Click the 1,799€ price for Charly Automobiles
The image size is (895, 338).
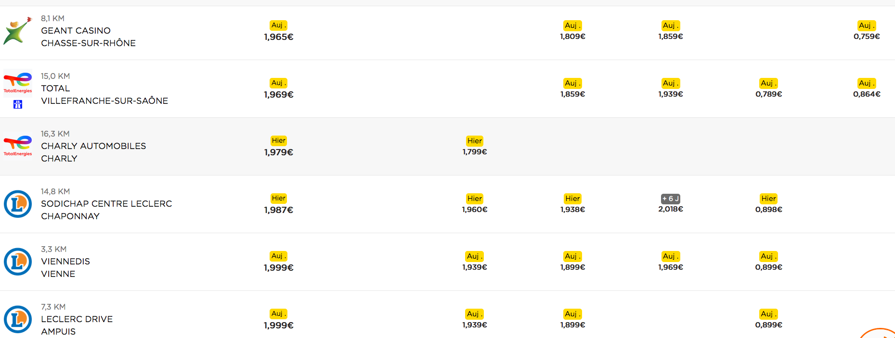(x=475, y=152)
